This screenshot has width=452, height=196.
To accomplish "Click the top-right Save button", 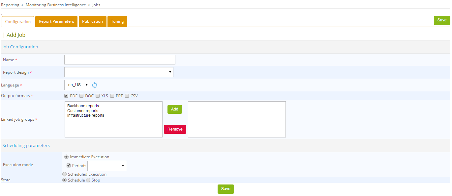I will coord(442,20).
